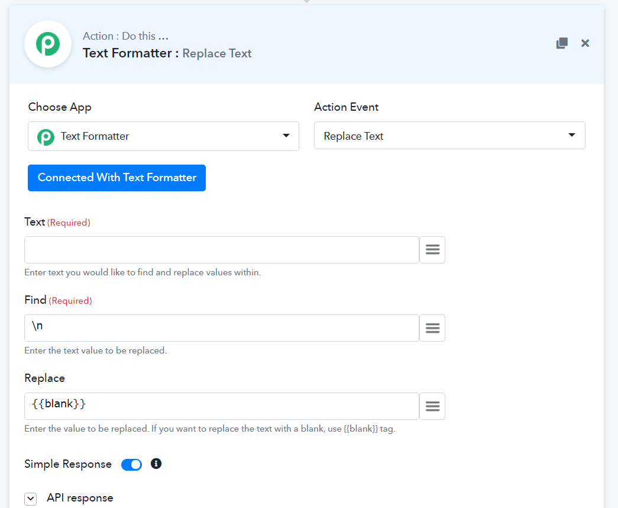Click the 'Action : Do this ...' header text

tap(126, 36)
